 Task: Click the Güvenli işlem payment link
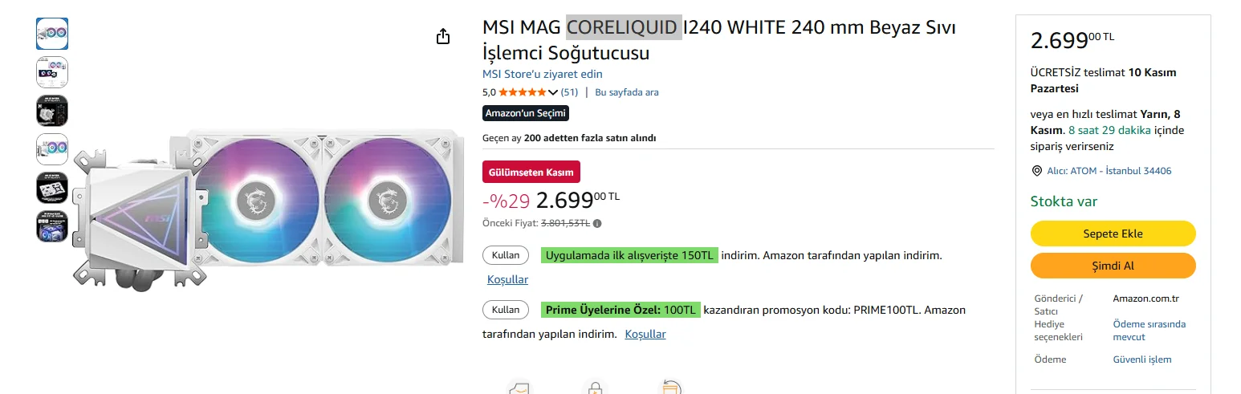coord(1141,359)
